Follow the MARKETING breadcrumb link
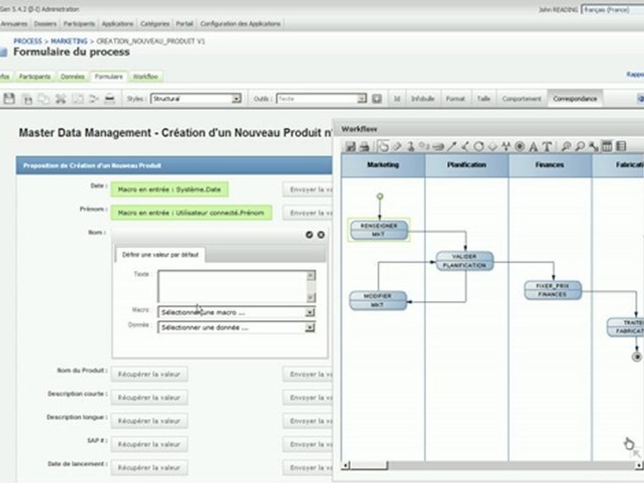644x483 pixels. click(x=69, y=41)
